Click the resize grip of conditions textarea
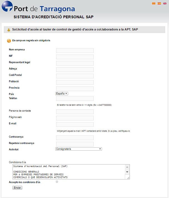 click(128, 178)
